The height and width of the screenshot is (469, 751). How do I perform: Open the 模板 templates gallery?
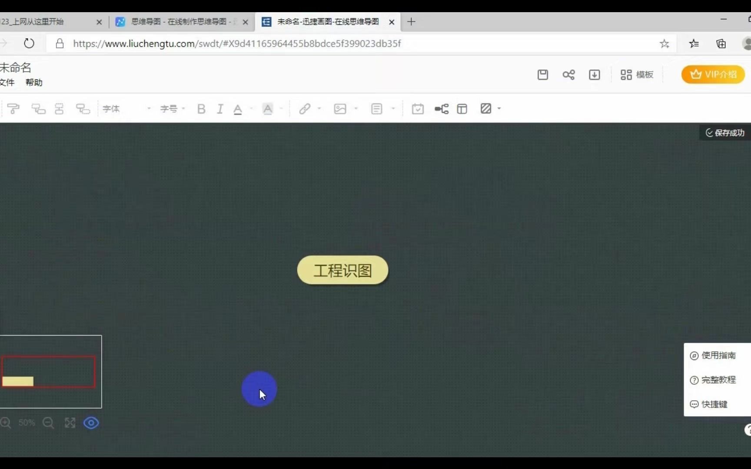click(x=637, y=75)
